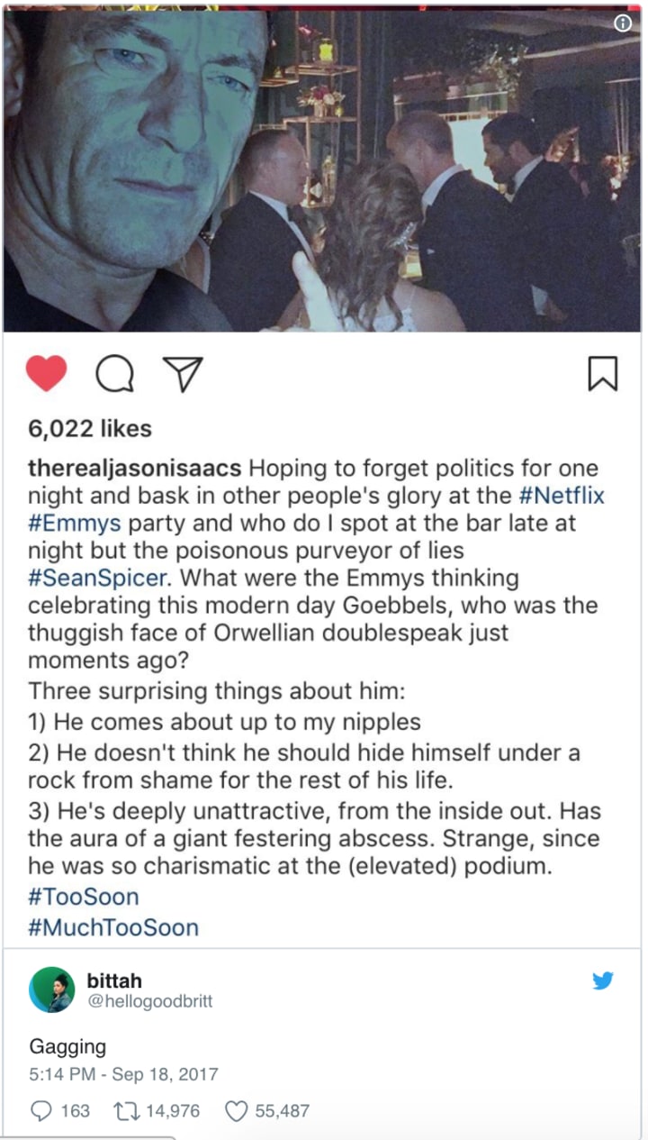The width and height of the screenshot is (648, 1140).
Task: Open the 5:14 PM - Sep 18, 2017 timestamp
Action: click(x=123, y=1074)
